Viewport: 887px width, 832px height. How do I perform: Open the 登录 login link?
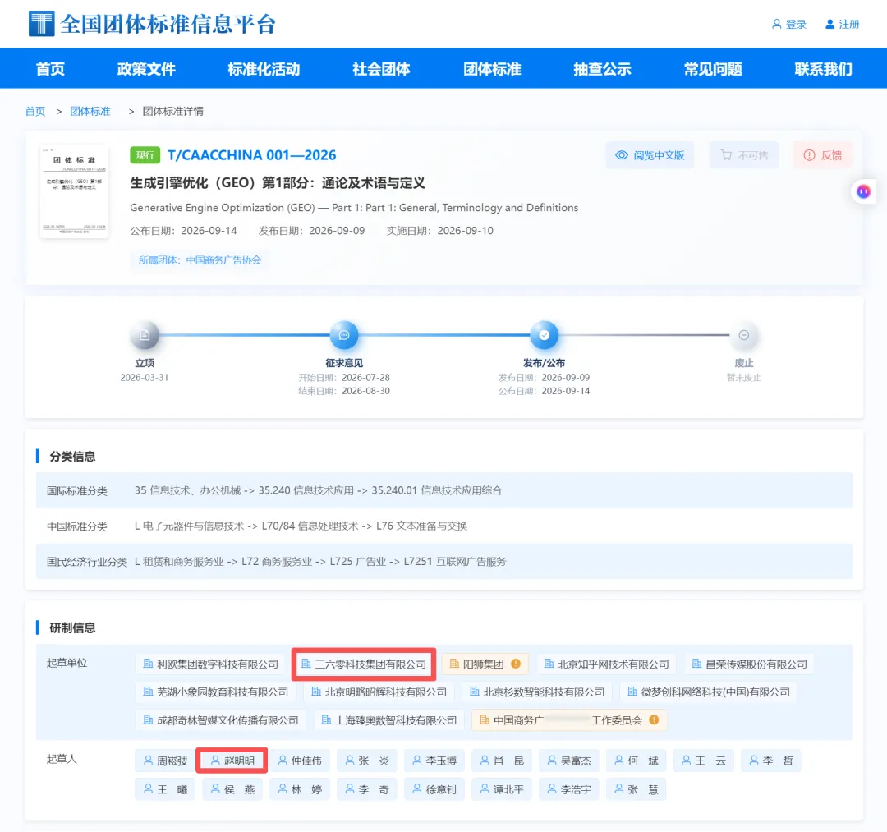(x=789, y=25)
